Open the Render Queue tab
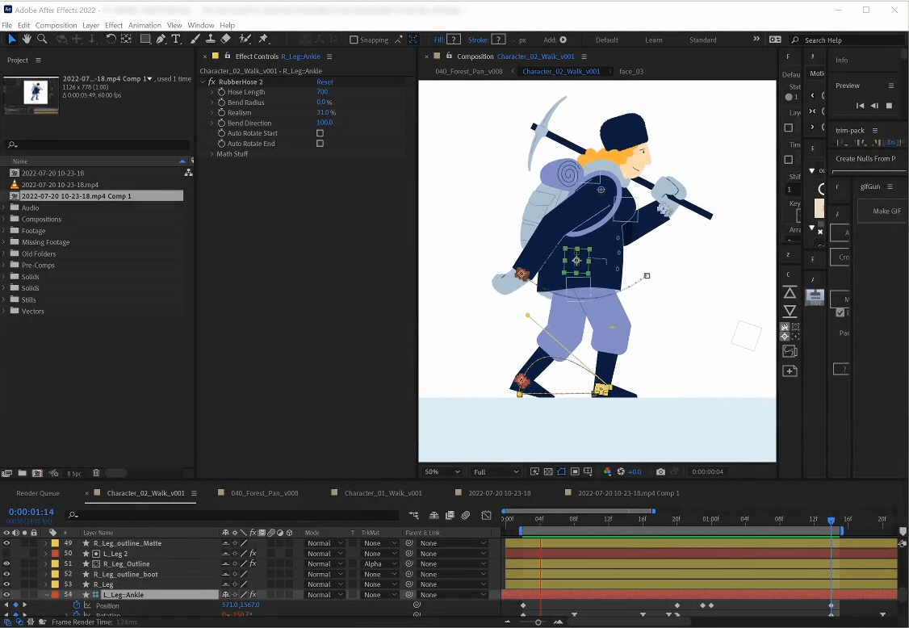The image size is (909, 628). point(38,493)
